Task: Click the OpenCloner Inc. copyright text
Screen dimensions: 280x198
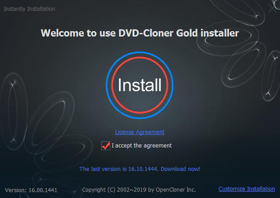Action: click(176, 190)
